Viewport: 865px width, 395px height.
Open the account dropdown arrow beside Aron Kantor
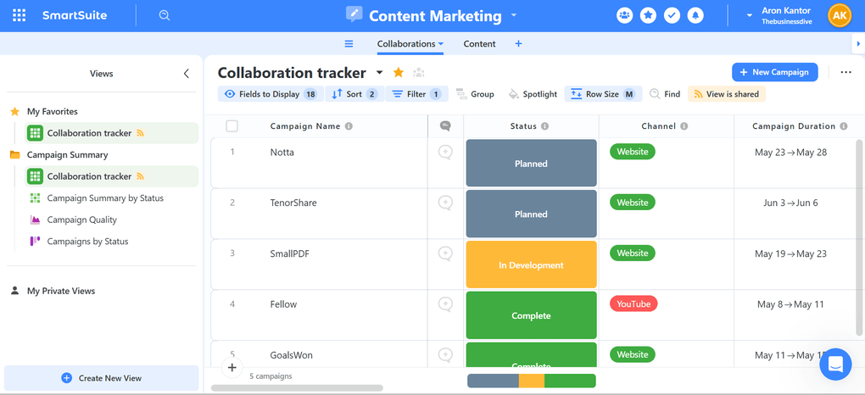749,15
